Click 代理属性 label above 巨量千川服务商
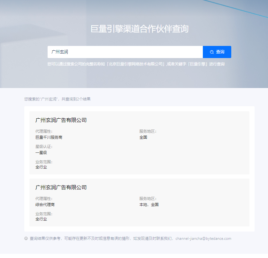 (x=44, y=131)
